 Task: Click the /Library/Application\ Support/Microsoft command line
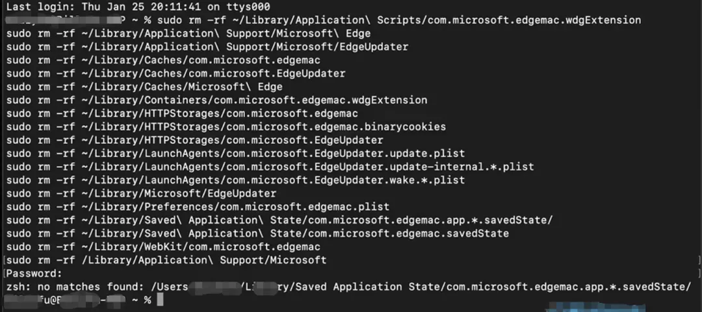tap(166, 259)
